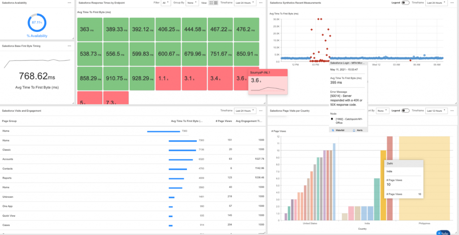This screenshot has height=235, width=459.
Task: Select the 928.29 ms endpoint tile
Action: tap(142, 79)
